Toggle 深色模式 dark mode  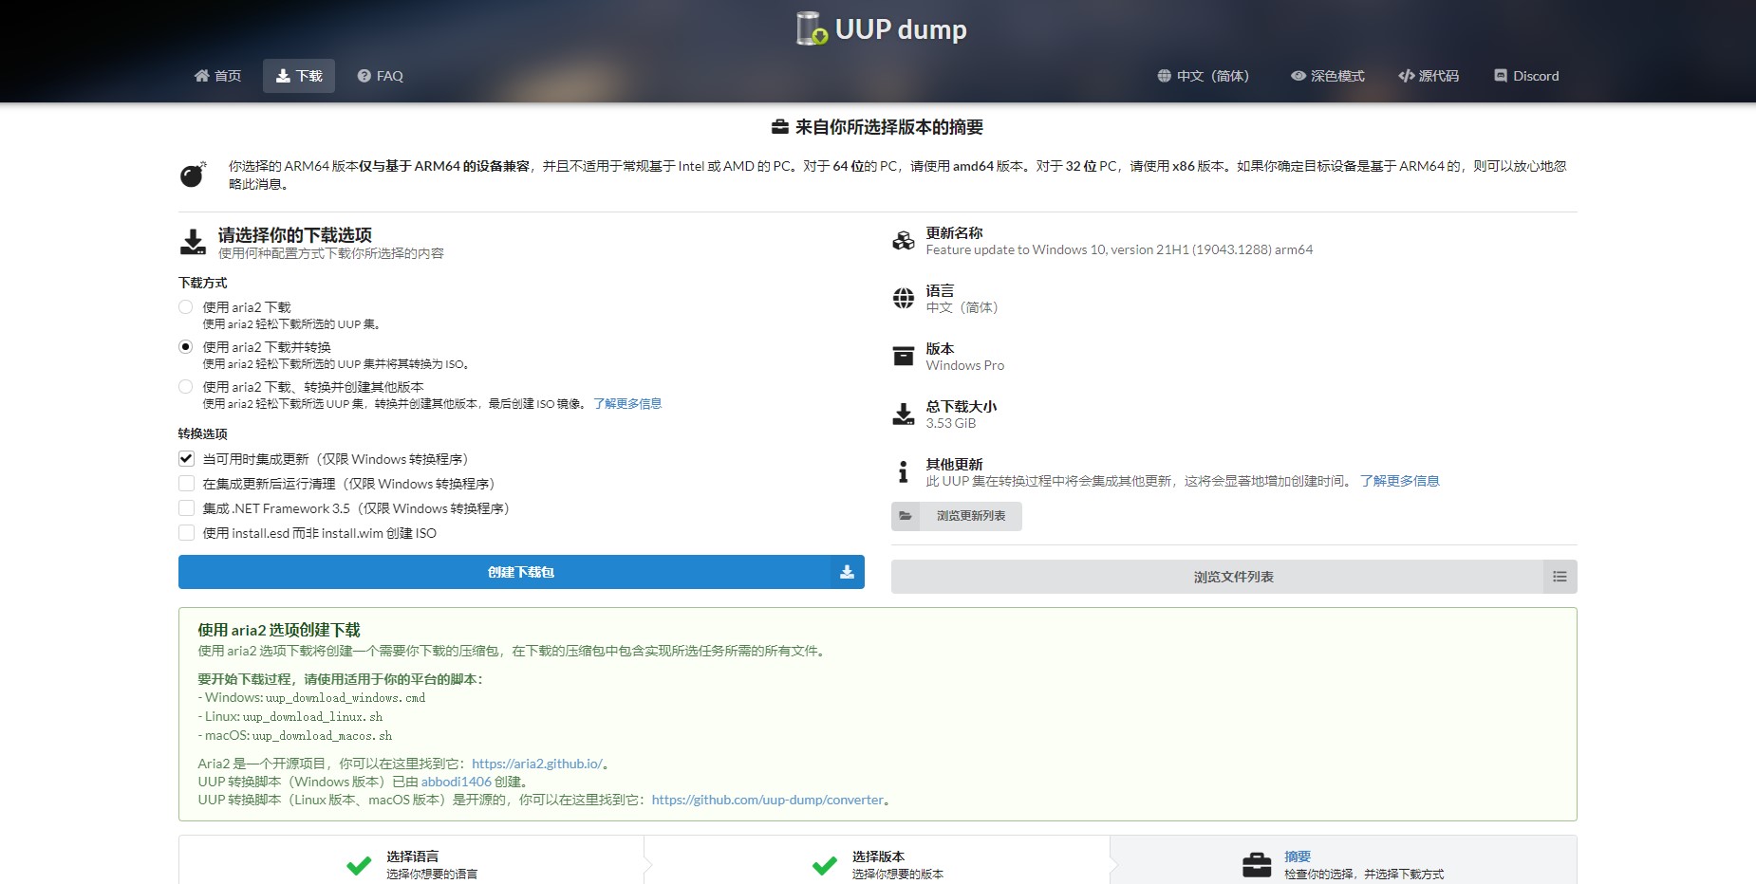coord(1327,76)
